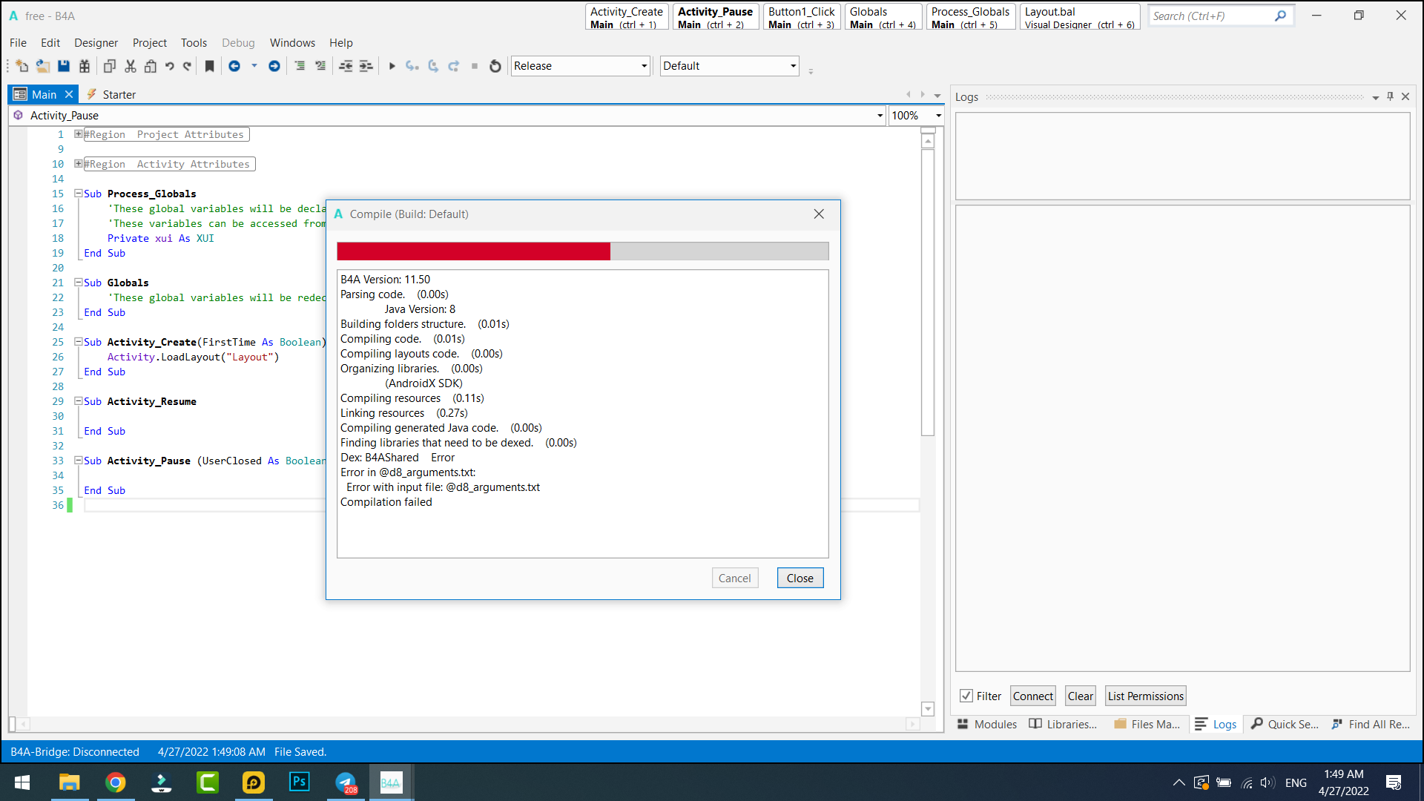
Task: Collapse the Sub Process_Globals block
Action: [x=78, y=194]
